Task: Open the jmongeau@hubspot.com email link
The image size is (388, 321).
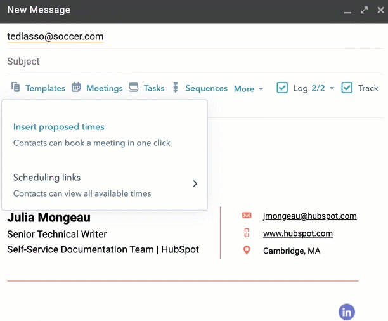Action: coord(309,216)
